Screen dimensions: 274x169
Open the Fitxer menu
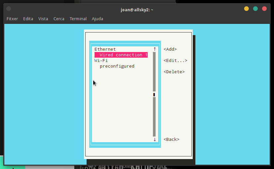click(x=12, y=19)
